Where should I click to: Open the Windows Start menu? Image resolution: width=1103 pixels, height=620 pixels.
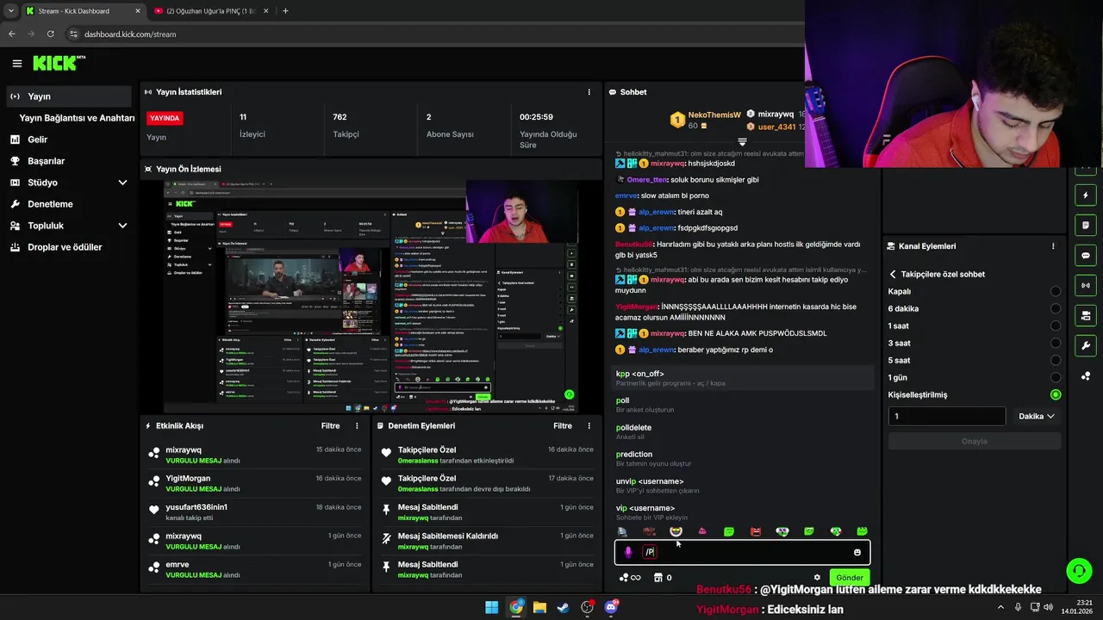[x=491, y=607]
